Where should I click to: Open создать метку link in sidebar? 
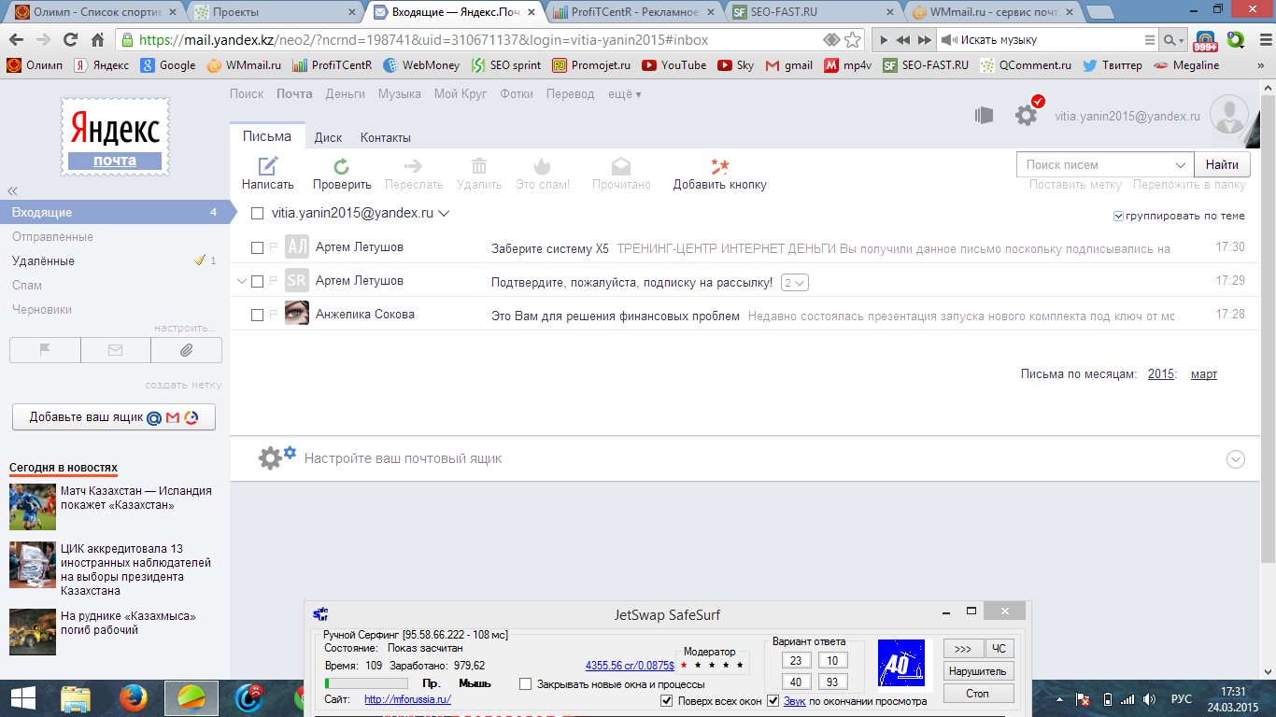coord(183,385)
